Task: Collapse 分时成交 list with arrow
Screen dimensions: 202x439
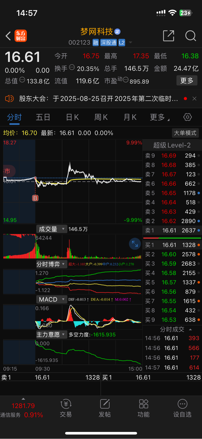Action: point(190,329)
